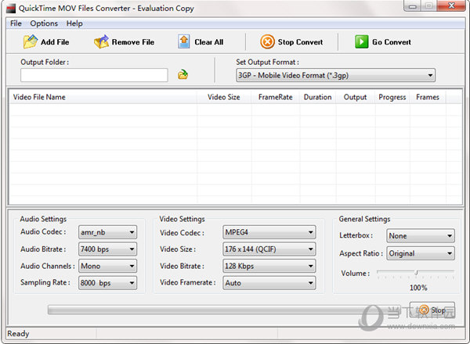Open the Audio Codec amr_nb dropdown
470x344 pixels.
tap(107, 232)
